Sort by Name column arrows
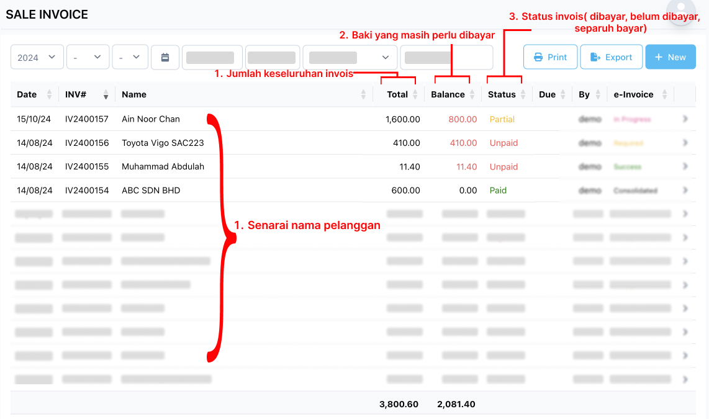709x419 pixels. pos(364,94)
